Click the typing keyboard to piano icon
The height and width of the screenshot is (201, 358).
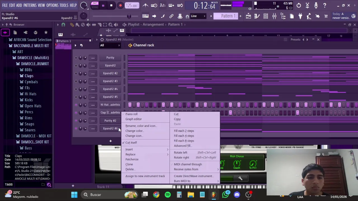[x=145, y=16]
